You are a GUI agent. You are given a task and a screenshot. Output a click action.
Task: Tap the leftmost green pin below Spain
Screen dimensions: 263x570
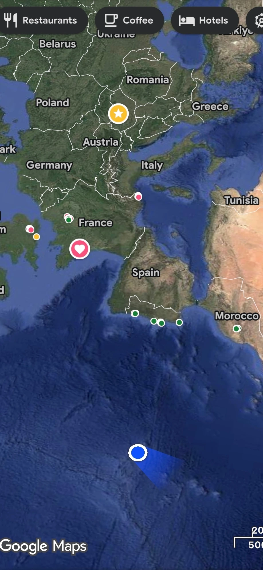click(135, 313)
